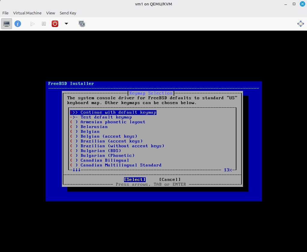Image resolution: width=307 pixels, height=252 pixels.
Task: Open the snapshots manager icon
Action: (82, 24)
